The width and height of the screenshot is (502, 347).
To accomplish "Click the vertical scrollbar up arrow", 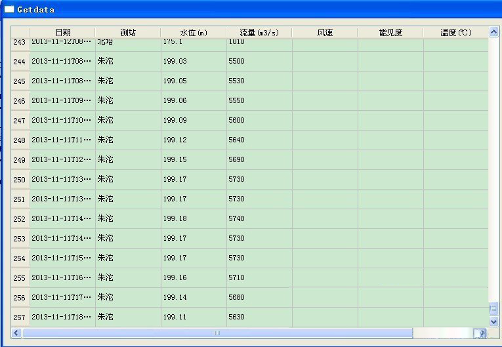I will 493,32.
